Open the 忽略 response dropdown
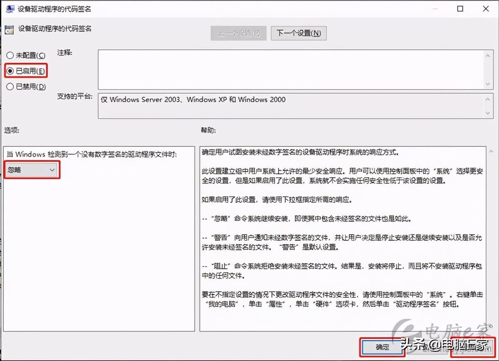Screen dimensions: 499x361 click(31, 170)
